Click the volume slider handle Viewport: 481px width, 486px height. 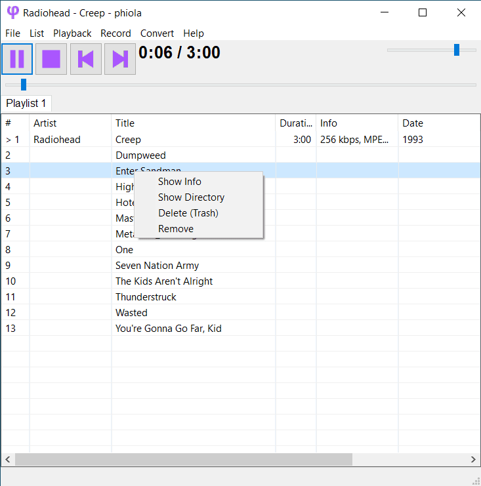point(457,50)
